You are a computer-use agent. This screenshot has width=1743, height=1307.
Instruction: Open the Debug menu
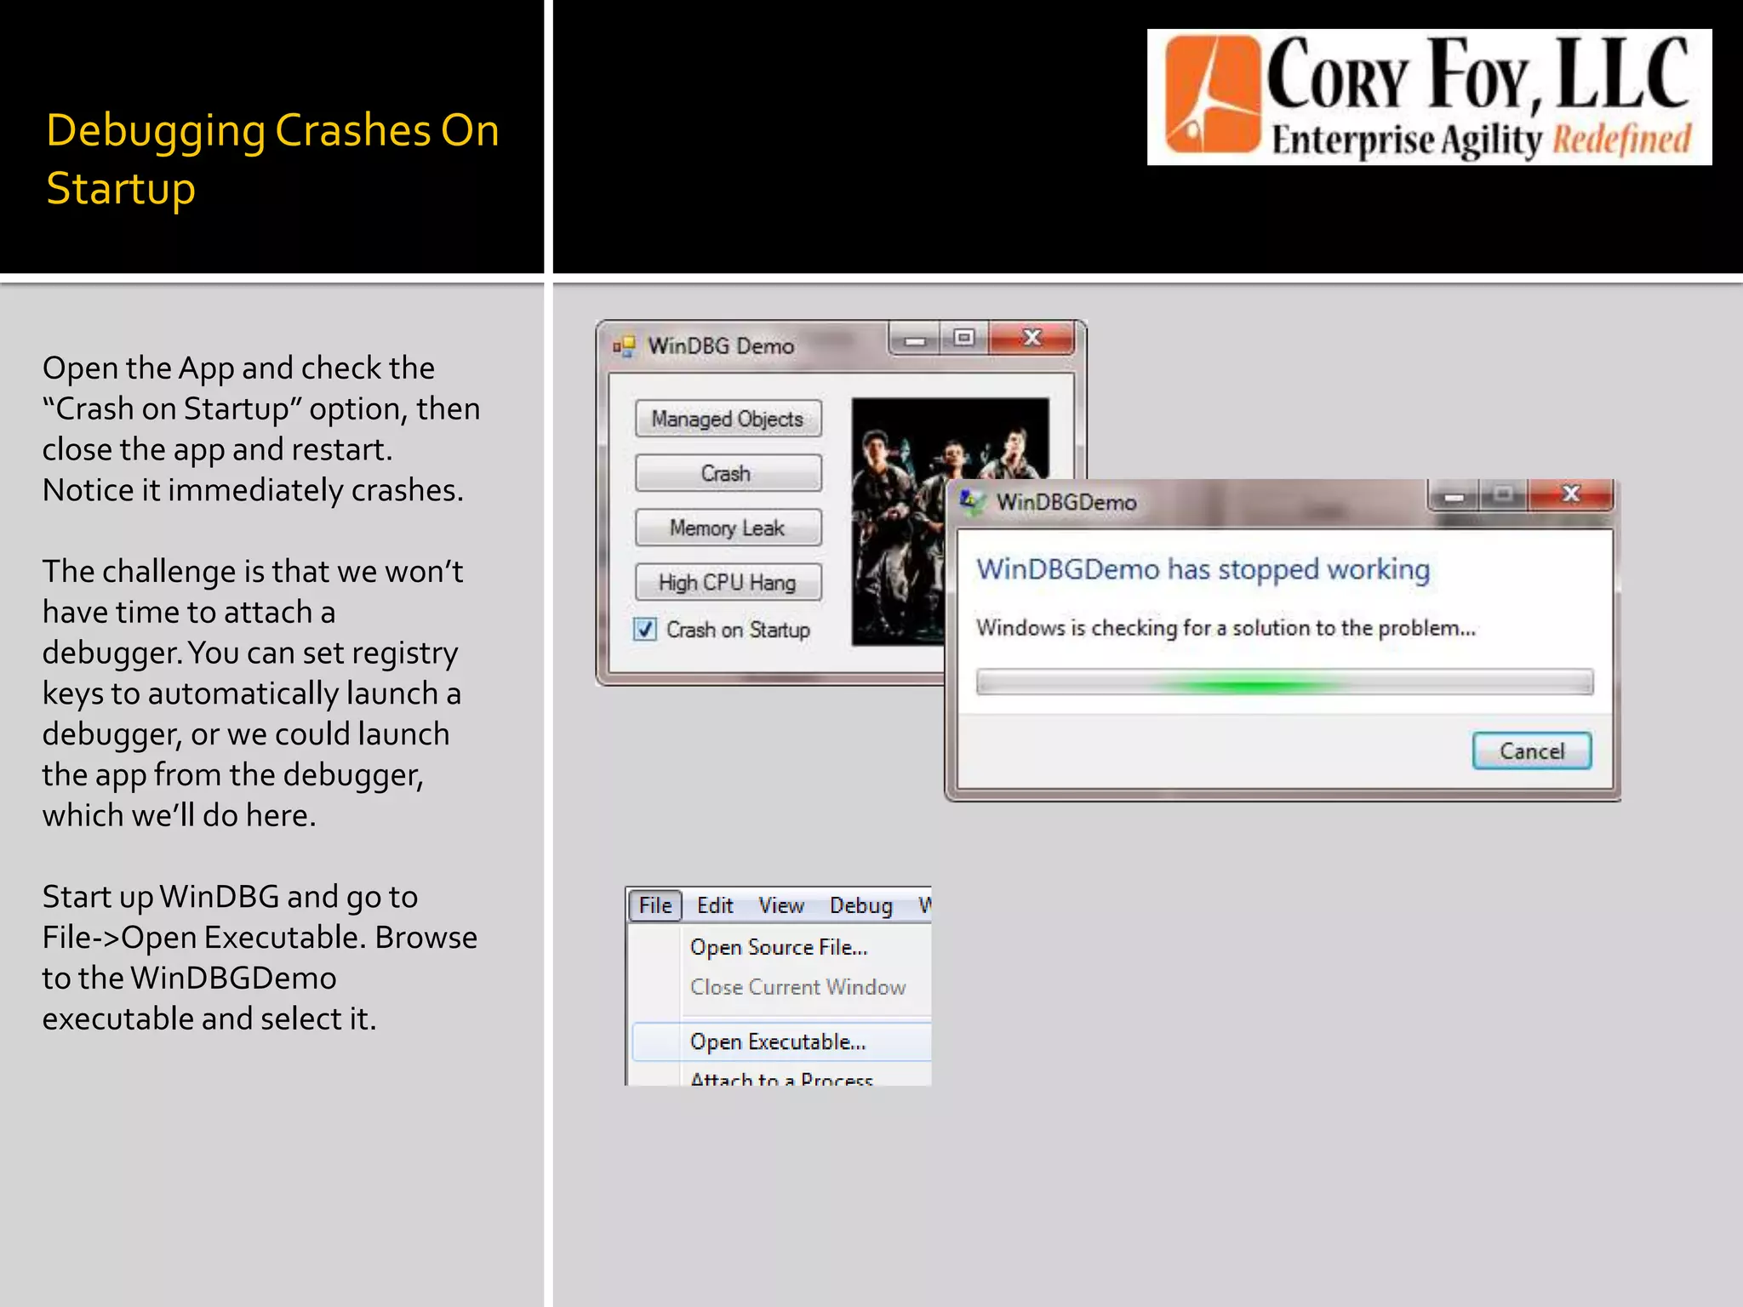[x=861, y=905]
